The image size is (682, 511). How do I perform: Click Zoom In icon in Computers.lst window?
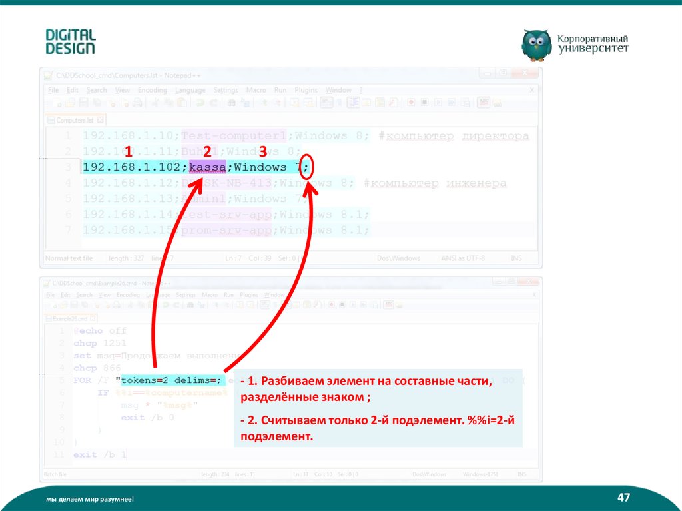tap(265, 103)
